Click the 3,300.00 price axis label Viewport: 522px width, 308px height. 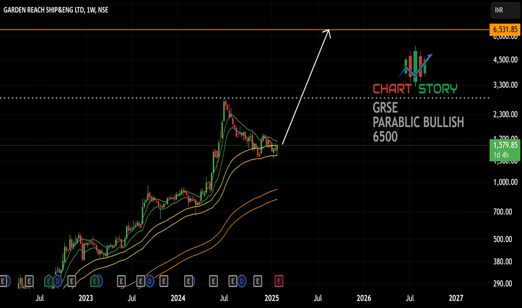pyautogui.click(x=505, y=85)
